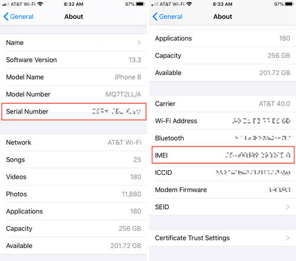Select Applications label on right screen

173,38
